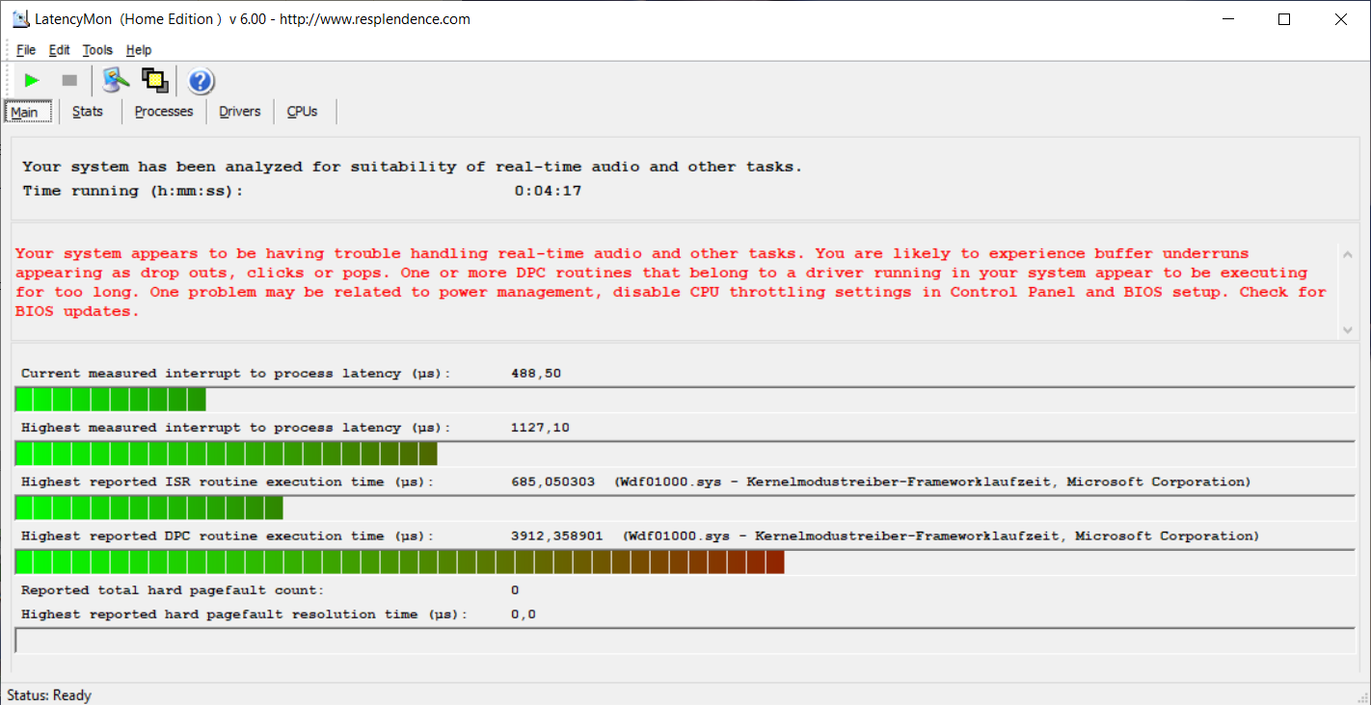1371x705 pixels.
Task: Switch to the CPUs tab
Action: click(x=302, y=112)
